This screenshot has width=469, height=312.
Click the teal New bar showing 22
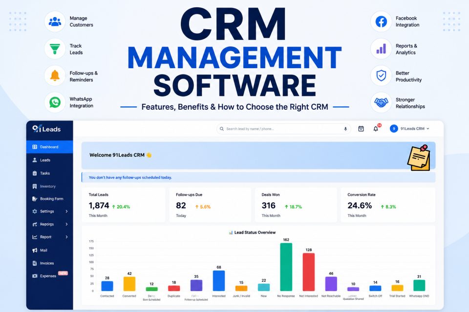[x=263, y=287]
